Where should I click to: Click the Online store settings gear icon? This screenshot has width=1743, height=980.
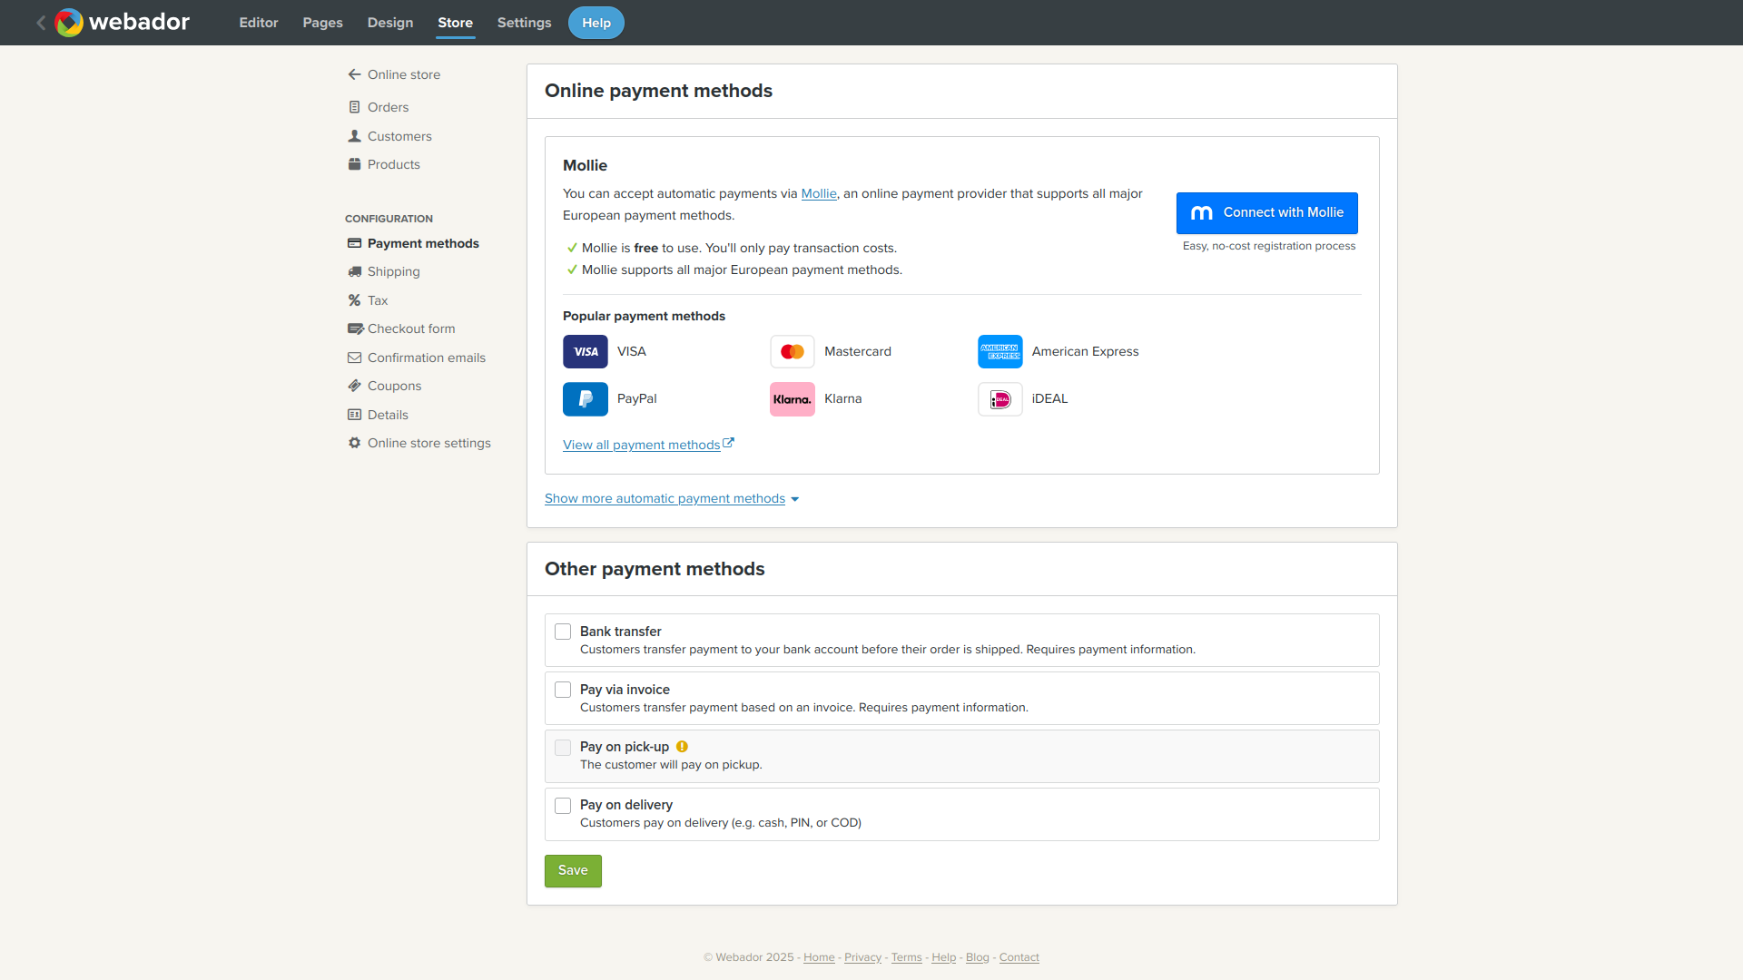[x=354, y=443]
